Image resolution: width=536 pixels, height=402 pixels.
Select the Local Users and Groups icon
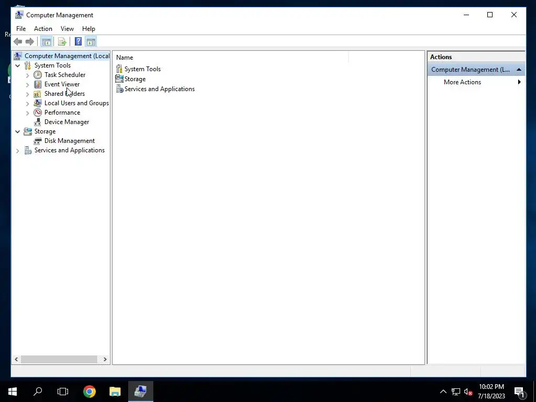(x=38, y=103)
